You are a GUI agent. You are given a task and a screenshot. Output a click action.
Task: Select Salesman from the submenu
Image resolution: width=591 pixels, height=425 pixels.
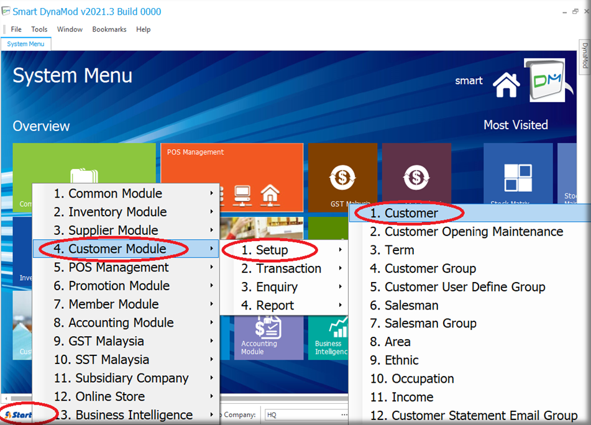(411, 305)
